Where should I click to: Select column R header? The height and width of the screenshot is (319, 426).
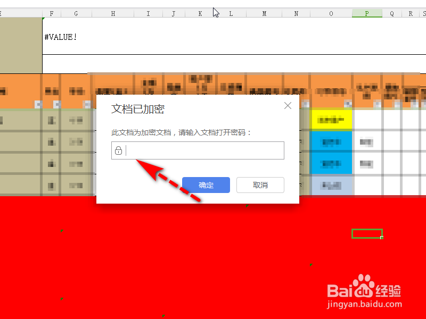[411, 14]
